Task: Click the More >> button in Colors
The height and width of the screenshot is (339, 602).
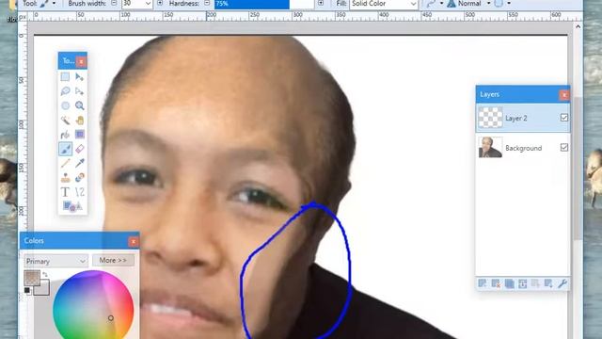Action: (x=113, y=261)
